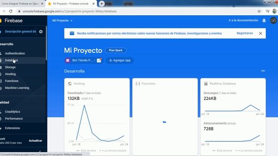Close the Mi Proyecto Firebase console tab

click(x=94, y=3)
